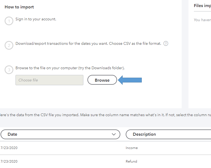Click the 'Sign in to your account' text
This screenshot has height=168, width=211.
pyautogui.click(x=36, y=19)
